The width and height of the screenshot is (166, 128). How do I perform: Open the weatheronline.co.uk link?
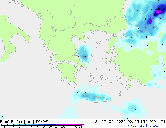coord(144,126)
